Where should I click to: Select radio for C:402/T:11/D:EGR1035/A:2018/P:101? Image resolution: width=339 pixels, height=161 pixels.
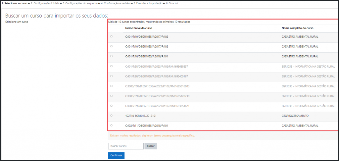click(111, 126)
